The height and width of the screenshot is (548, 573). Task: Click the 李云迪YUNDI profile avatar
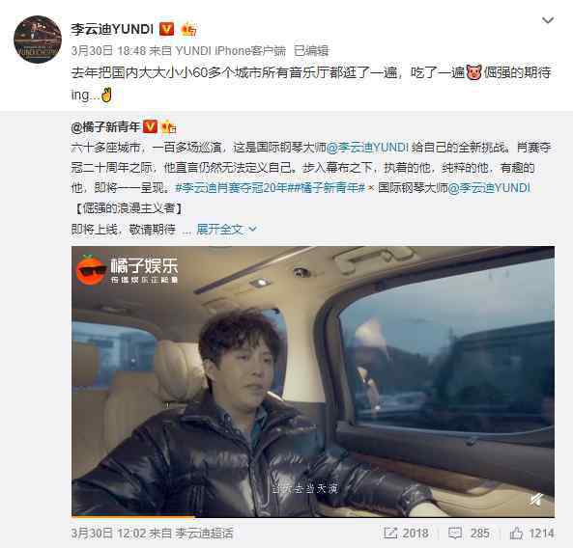38,40
